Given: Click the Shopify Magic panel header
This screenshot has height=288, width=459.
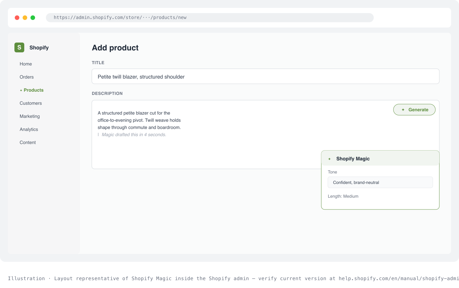Looking at the screenshot, I should click(380, 158).
